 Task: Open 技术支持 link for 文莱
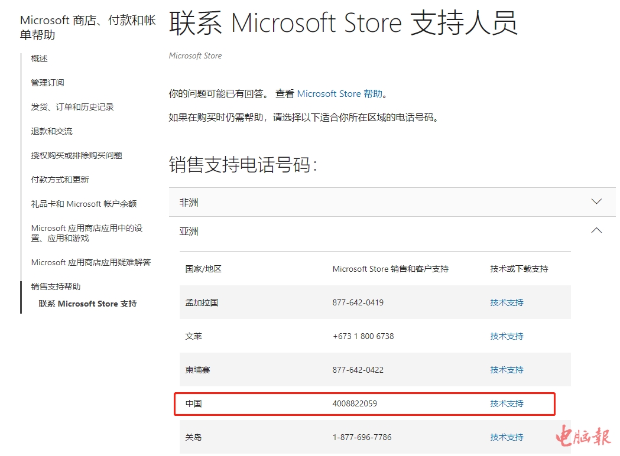click(x=507, y=336)
